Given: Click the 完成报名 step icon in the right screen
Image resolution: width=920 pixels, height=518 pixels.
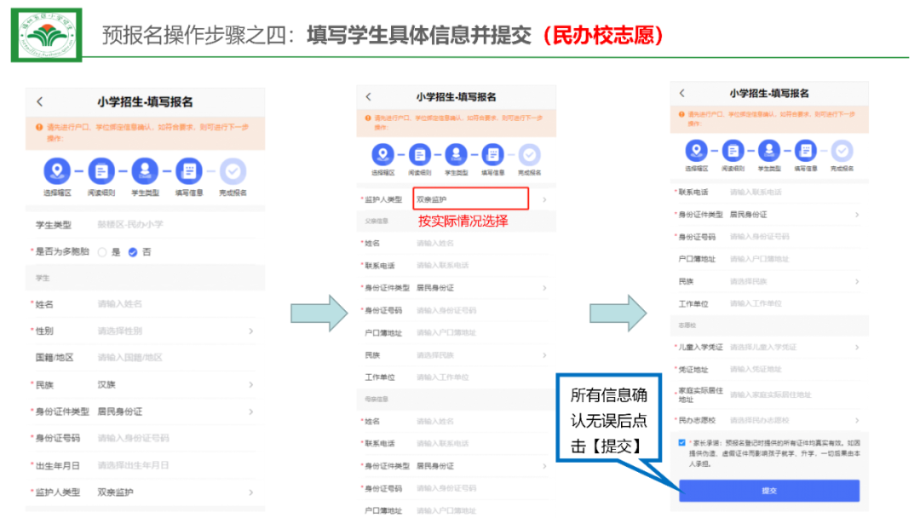Looking at the screenshot, I should [842, 151].
